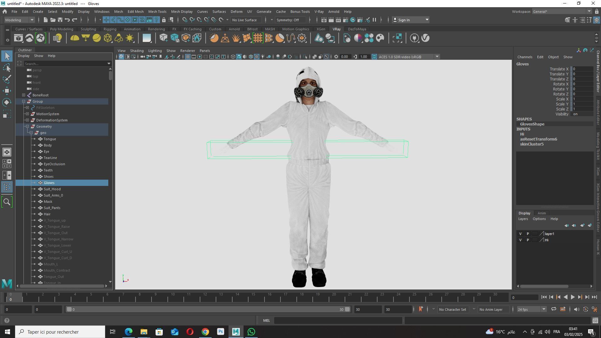Toggle textured display in viewport toolbar
Image resolution: width=601 pixels, height=338 pixels.
(x=257, y=57)
